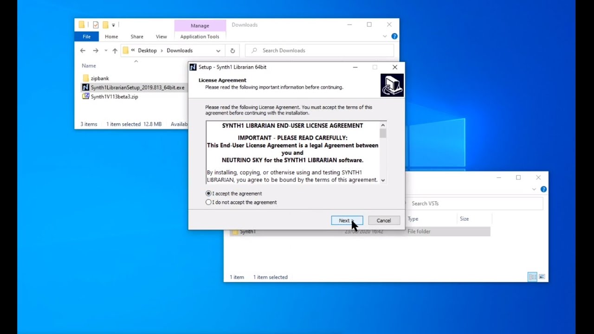The width and height of the screenshot is (594, 334).
Task: Click Properties quick access icon in Downloads
Action: pyautogui.click(x=96, y=25)
